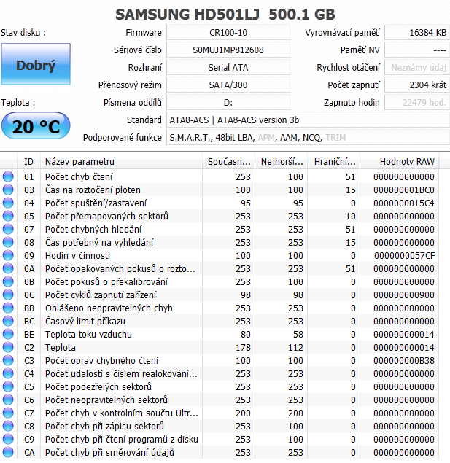Select the row Počet podezřelých sektorů
This screenshot has width=450, height=463.
click(x=220, y=386)
